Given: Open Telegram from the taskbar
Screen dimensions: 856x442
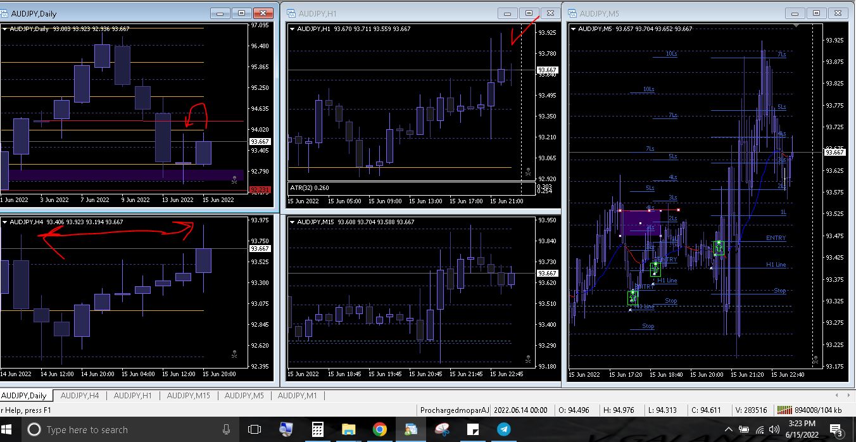Looking at the screenshot, I should click(x=504, y=429).
